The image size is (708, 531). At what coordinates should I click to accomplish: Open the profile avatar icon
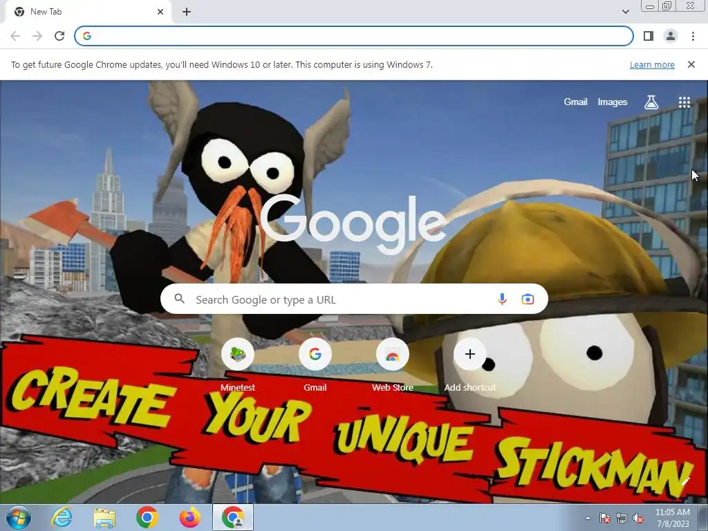click(x=671, y=36)
